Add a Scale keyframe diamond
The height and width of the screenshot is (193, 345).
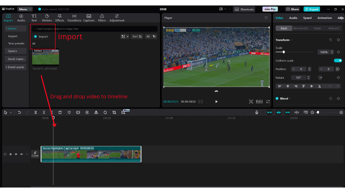click(338, 52)
